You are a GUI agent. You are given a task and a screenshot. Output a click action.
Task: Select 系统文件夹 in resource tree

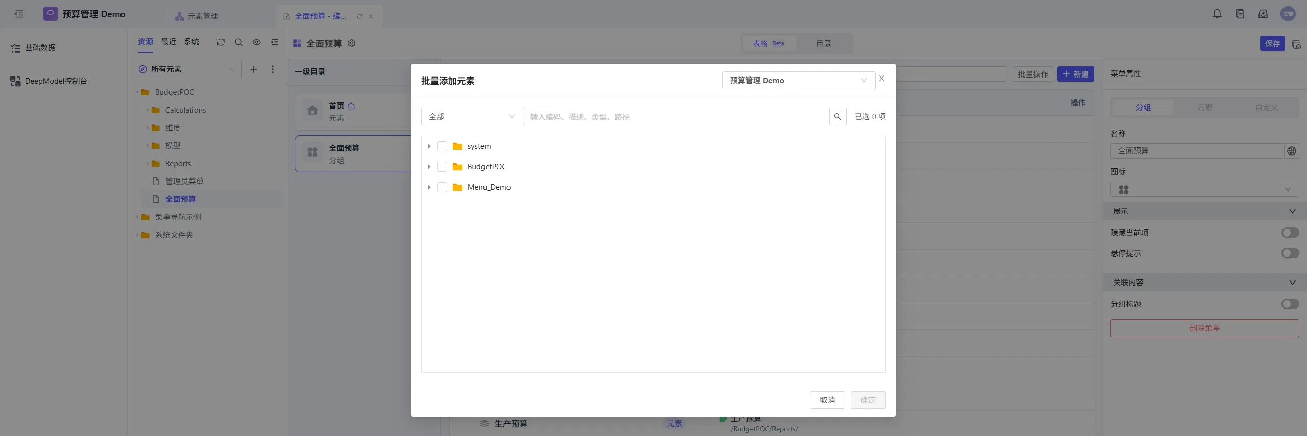click(x=174, y=235)
